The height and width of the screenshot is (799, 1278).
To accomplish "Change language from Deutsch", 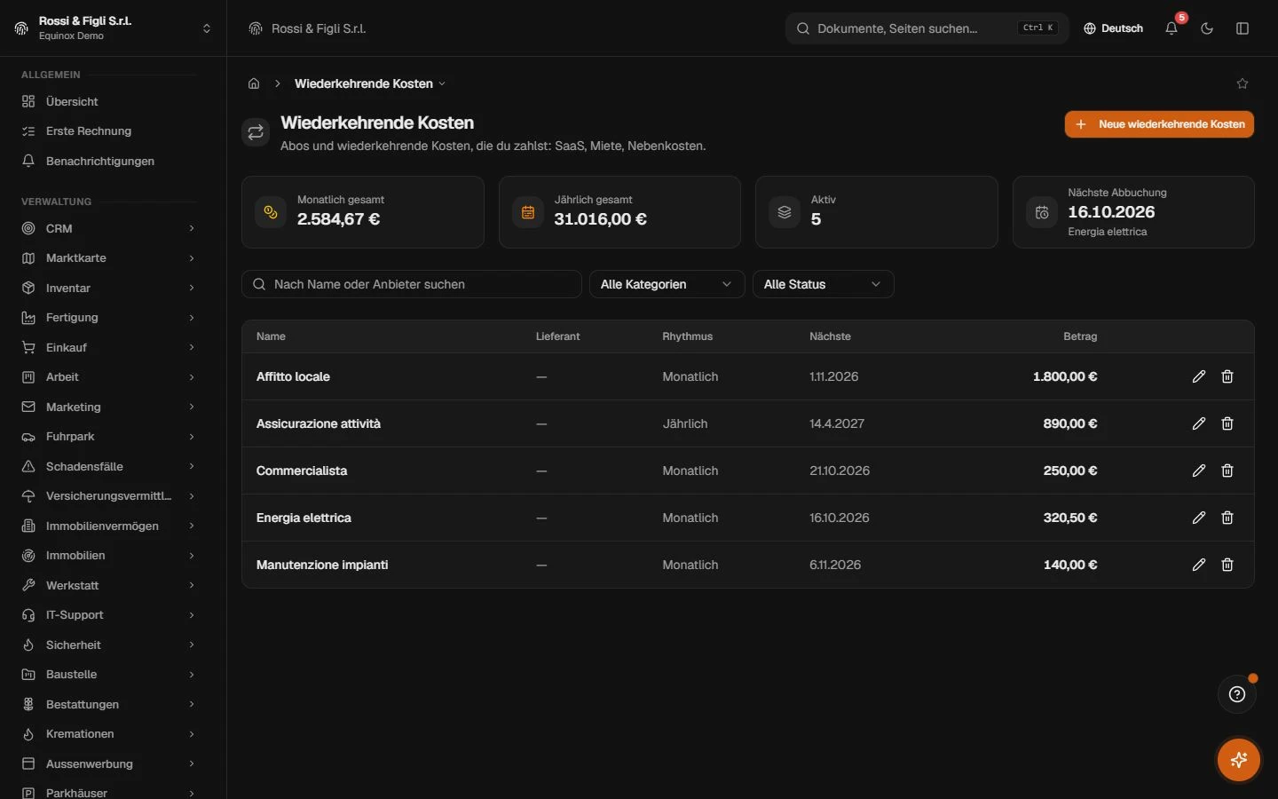I will 1113,28.
